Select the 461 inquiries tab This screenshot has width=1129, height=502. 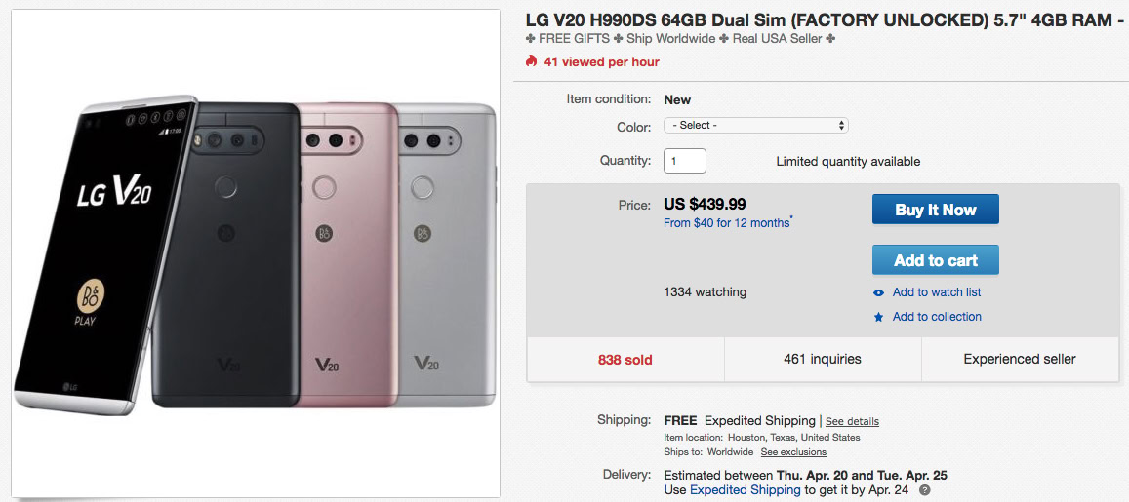(x=823, y=359)
